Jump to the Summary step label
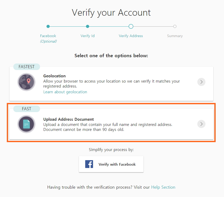Screen dimensions: 224x197 (175, 36)
